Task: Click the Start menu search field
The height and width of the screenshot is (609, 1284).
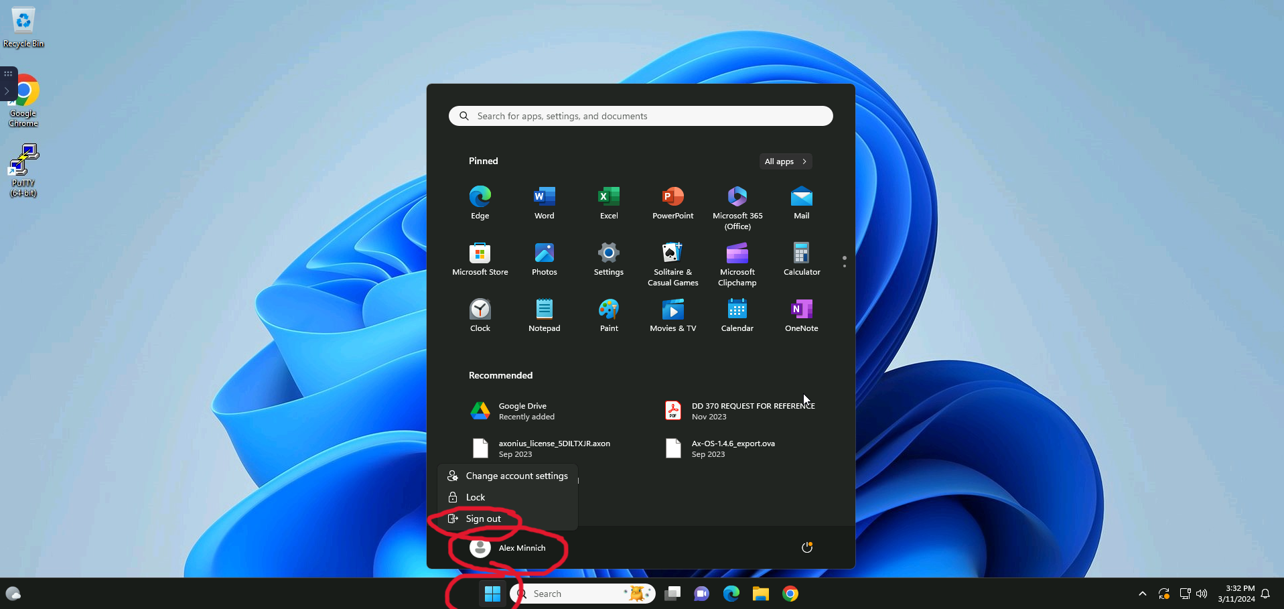Action: (x=641, y=116)
